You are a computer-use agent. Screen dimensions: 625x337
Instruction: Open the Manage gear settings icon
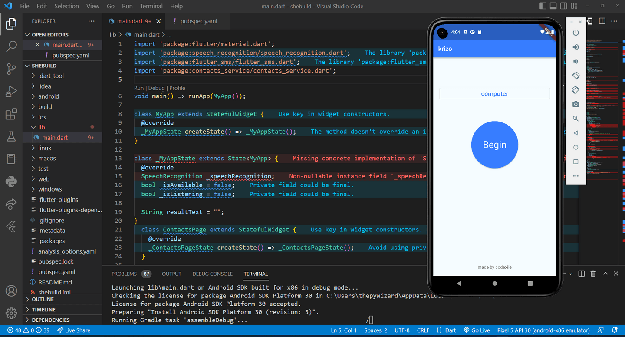[x=11, y=313]
